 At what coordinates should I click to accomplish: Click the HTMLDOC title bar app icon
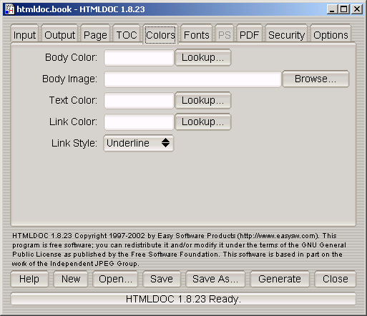pyautogui.click(x=10, y=9)
